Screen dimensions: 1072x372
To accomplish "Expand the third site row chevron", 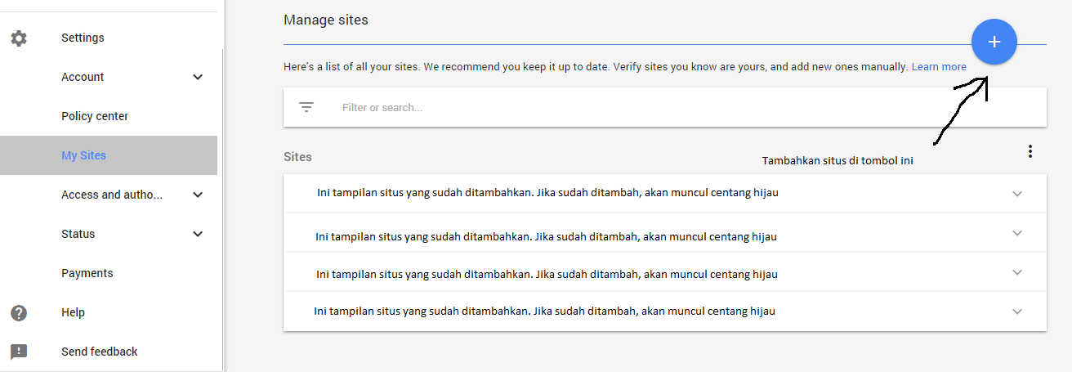I will (x=1017, y=272).
